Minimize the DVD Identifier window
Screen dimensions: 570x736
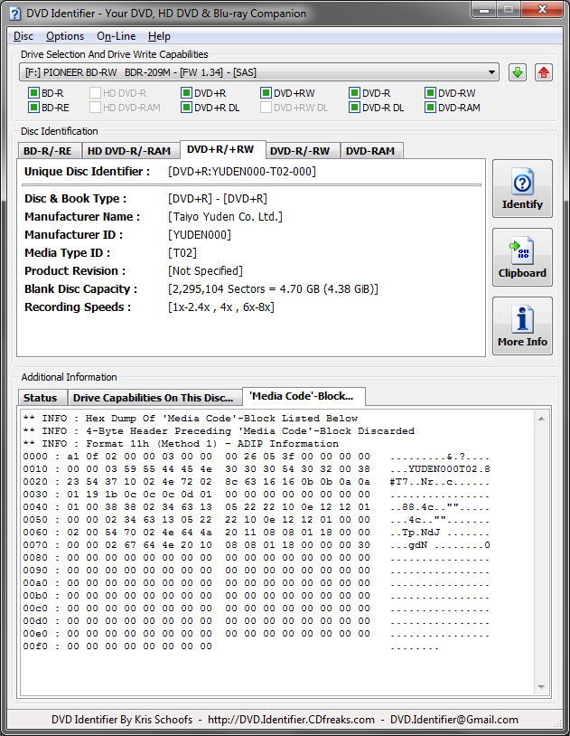pos(484,10)
